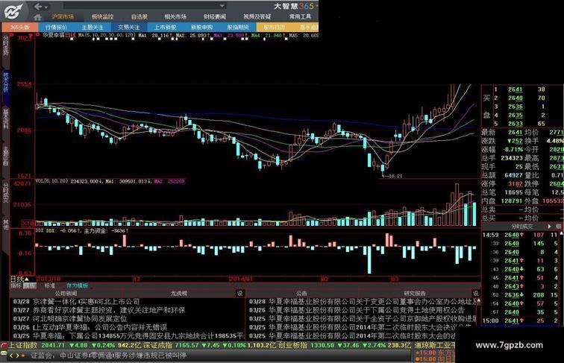
Task: Open the 视频及答疑 menu
Action: [x=257, y=16]
